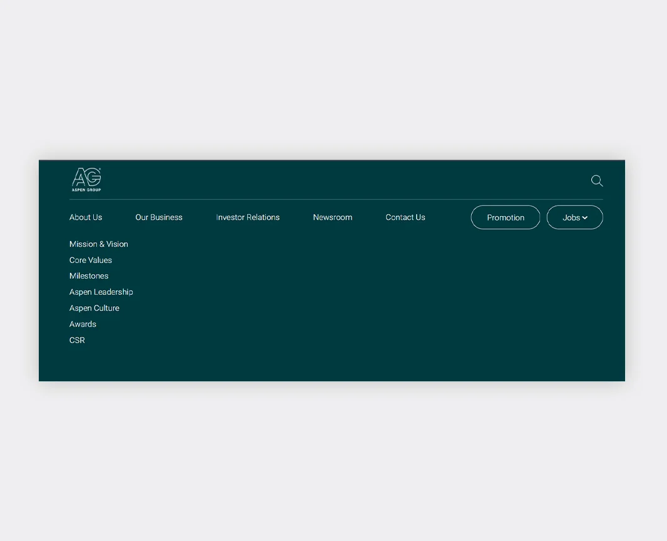Go to the Awards page

(x=83, y=324)
